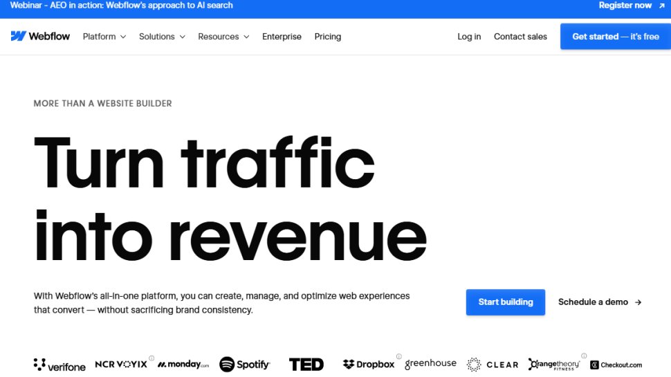The width and height of the screenshot is (671, 377).
Task: Click the CLEAR logo
Action: pos(493,365)
